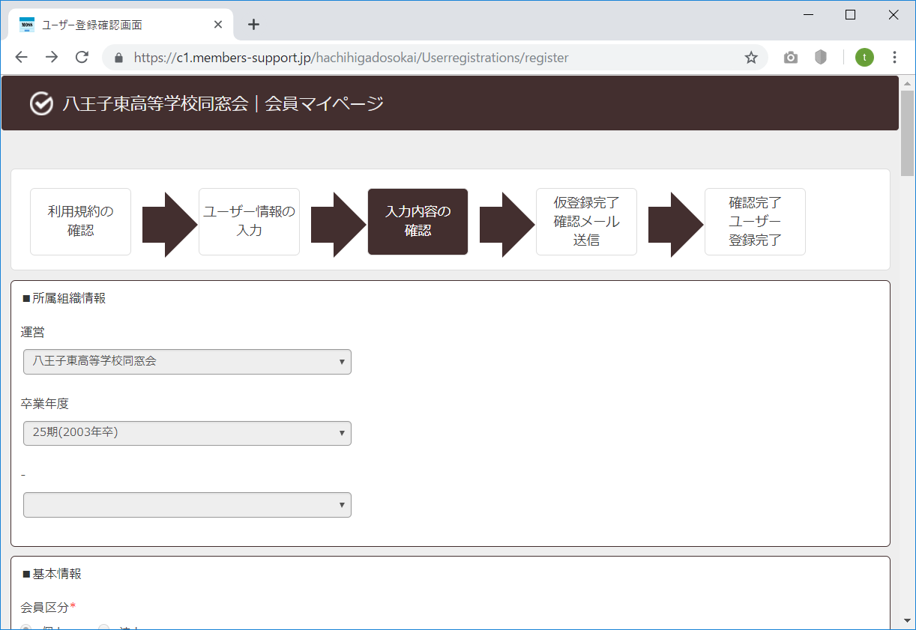Go back to the previous page
The width and height of the screenshot is (916, 630).
coord(21,58)
